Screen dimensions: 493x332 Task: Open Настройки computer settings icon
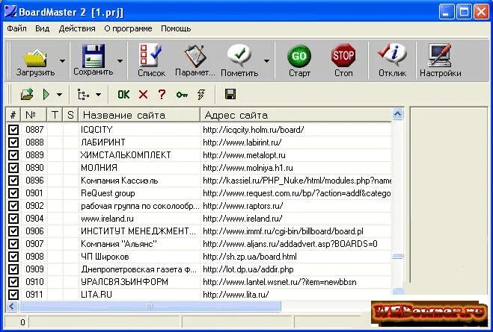point(440,55)
